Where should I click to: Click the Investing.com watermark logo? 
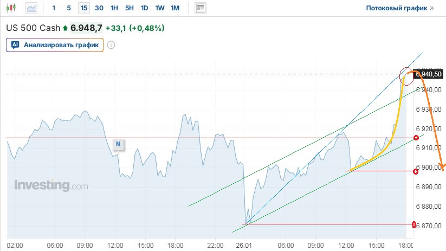tap(50, 185)
